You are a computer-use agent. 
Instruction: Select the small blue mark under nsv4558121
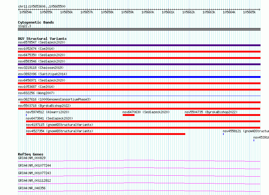point(223,134)
